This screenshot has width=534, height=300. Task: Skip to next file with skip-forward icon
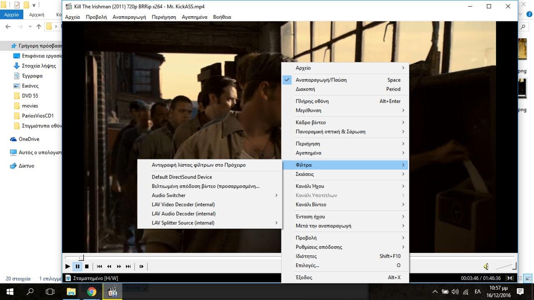(x=129, y=266)
